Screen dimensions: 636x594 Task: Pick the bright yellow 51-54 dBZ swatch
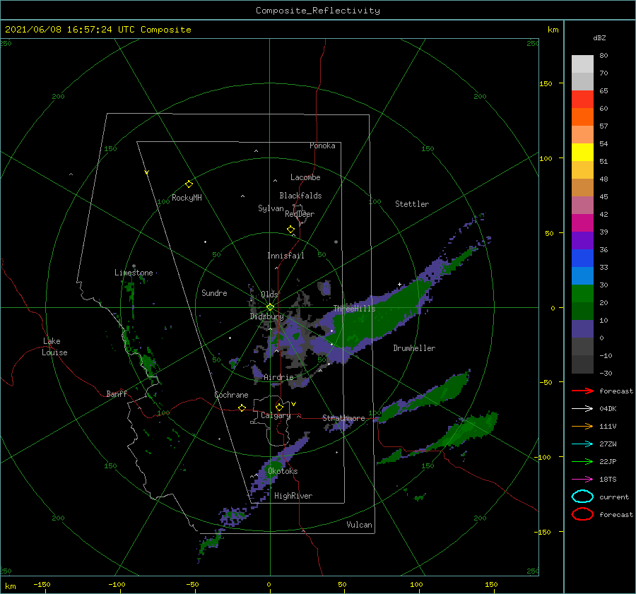point(582,153)
